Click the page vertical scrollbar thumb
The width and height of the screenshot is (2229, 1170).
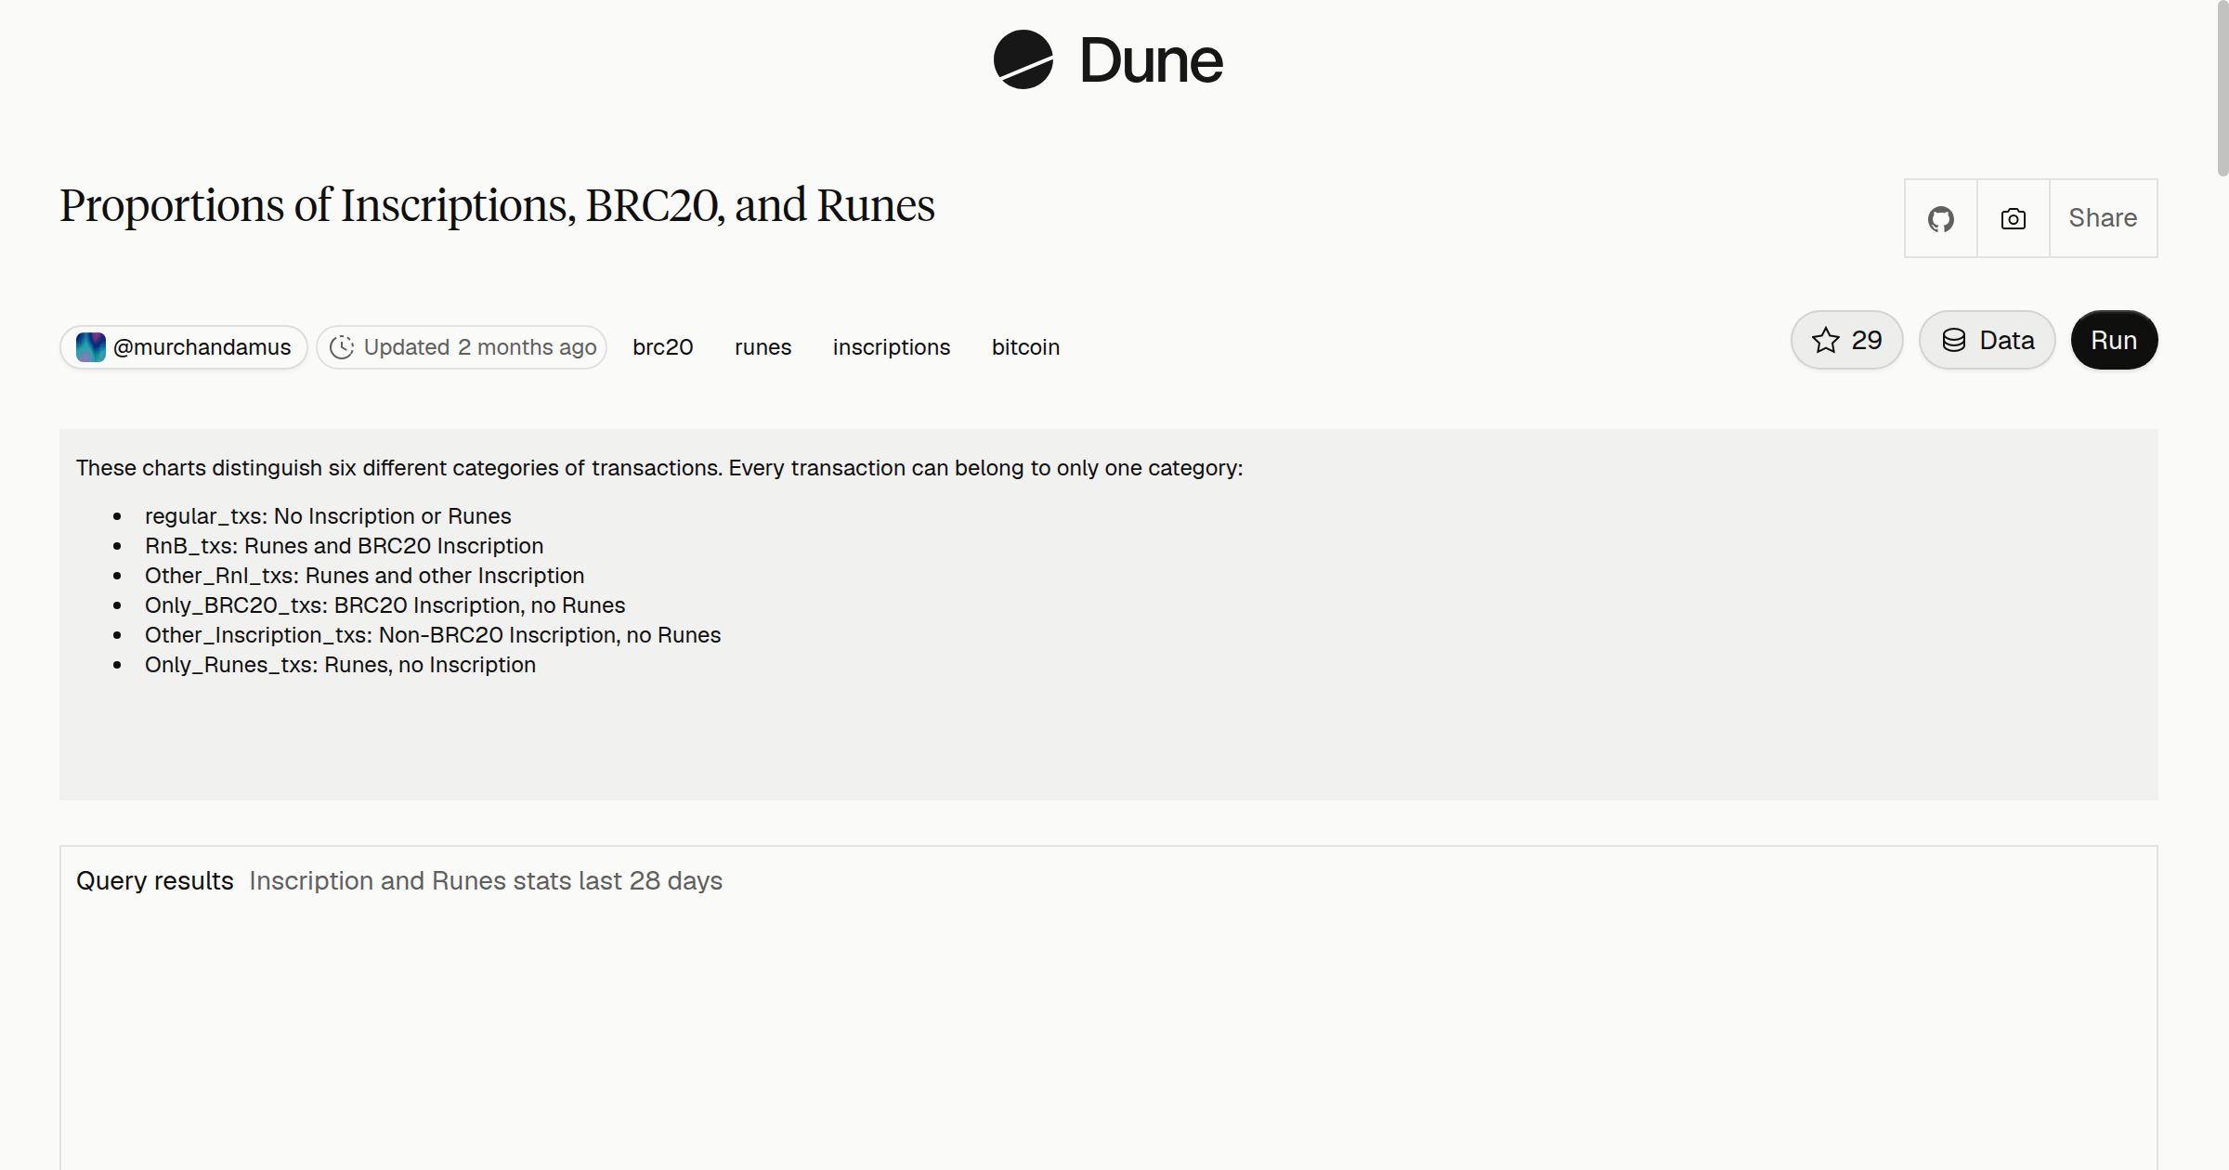tap(2222, 88)
